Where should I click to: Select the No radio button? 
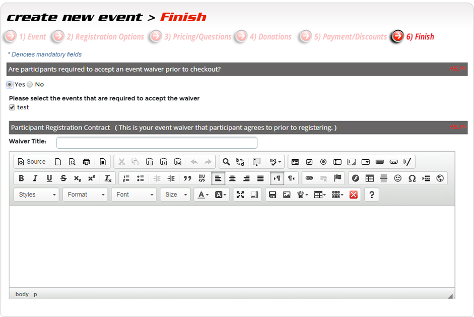point(30,85)
